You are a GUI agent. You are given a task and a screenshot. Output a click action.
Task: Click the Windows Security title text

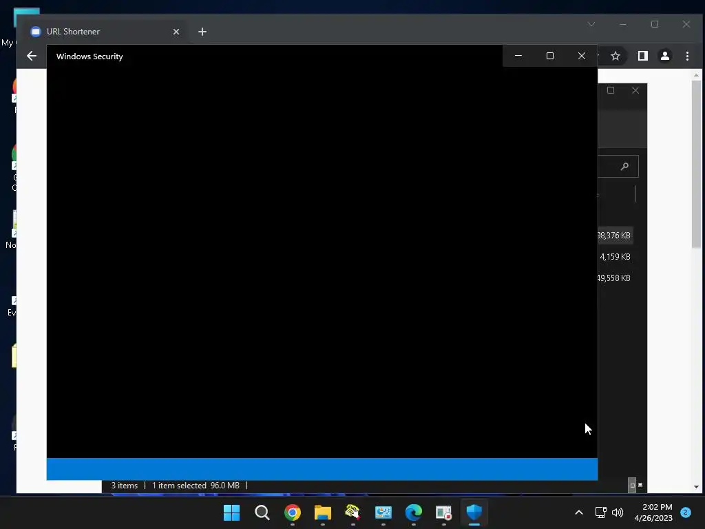tap(90, 56)
